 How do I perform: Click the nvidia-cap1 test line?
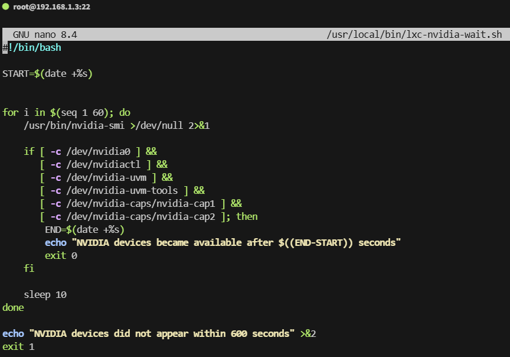click(141, 204)
